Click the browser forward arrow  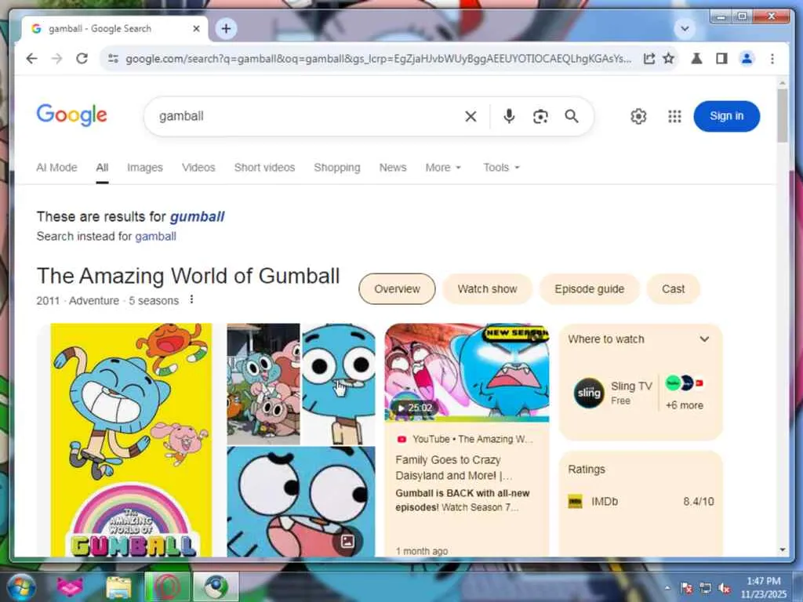pos(56,59)
